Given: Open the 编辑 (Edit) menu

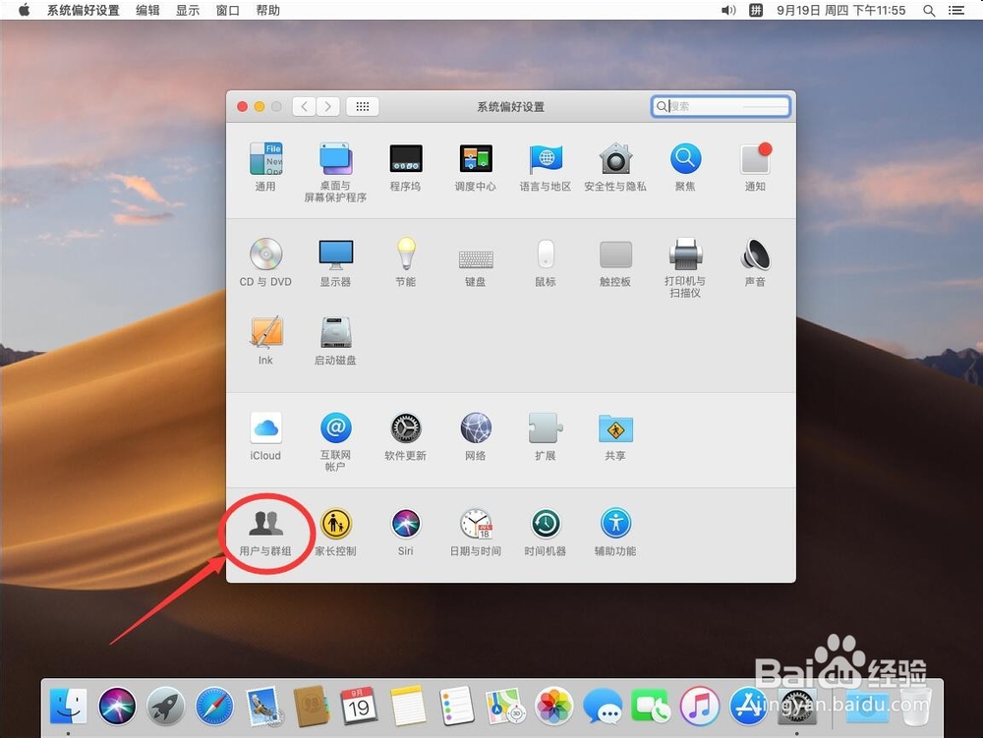Looking at the screenshot, I should coord(148,10).
